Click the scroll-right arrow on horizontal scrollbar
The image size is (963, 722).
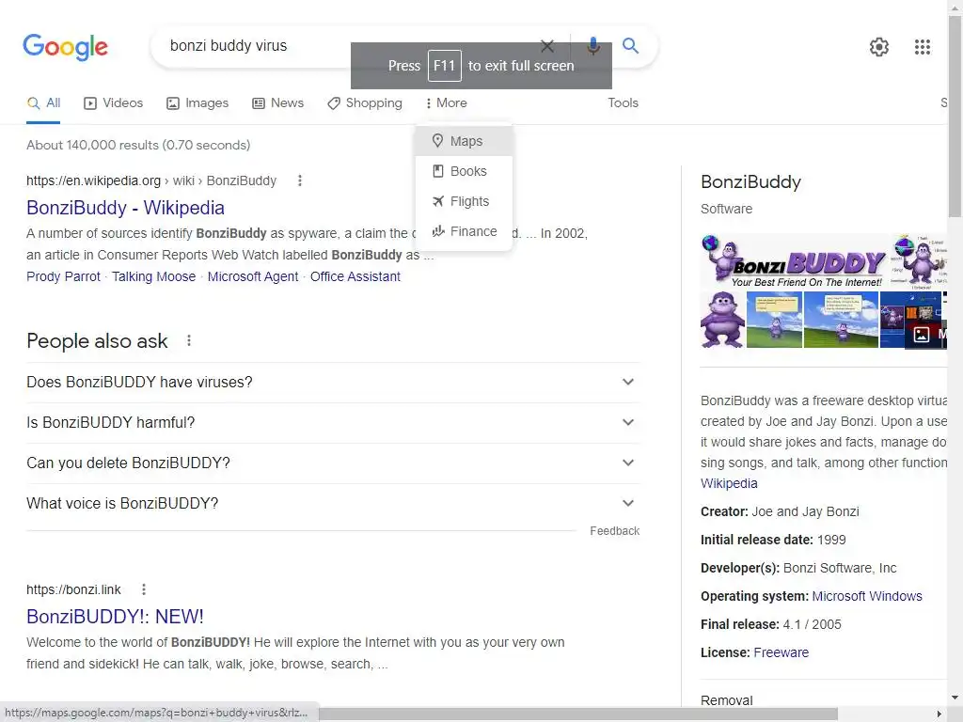coord(939,714)
